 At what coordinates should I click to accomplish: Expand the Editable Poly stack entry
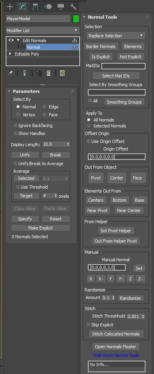point(10,54)
